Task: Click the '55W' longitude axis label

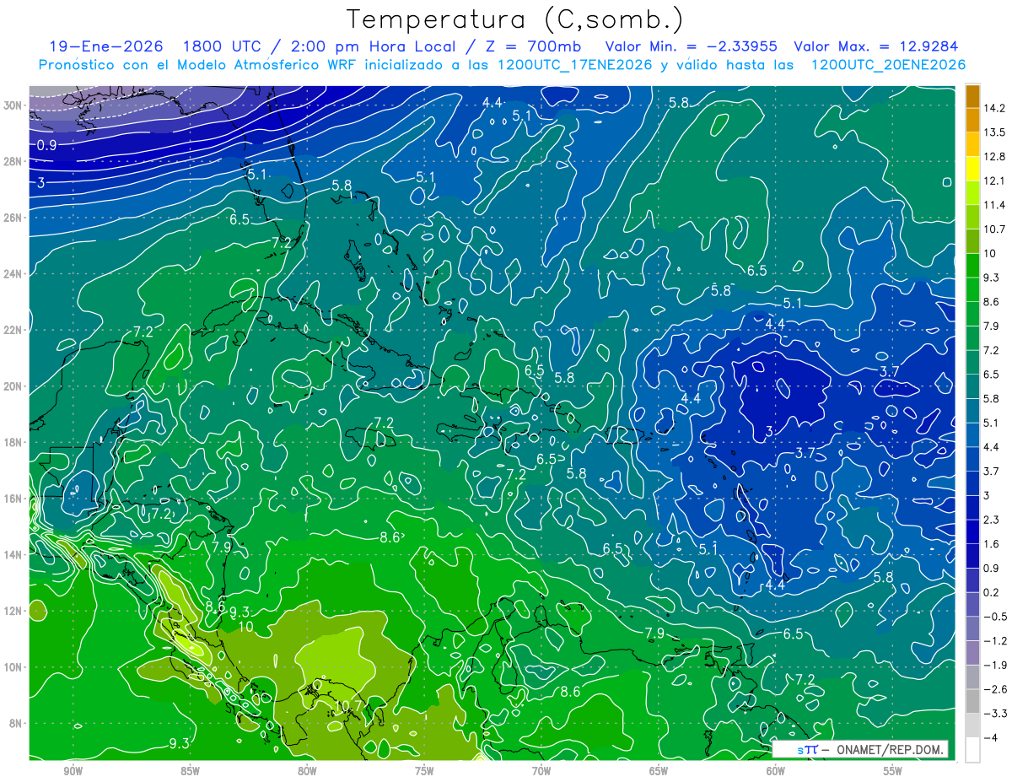Action: pyautogui.click(x=893, y=772)
